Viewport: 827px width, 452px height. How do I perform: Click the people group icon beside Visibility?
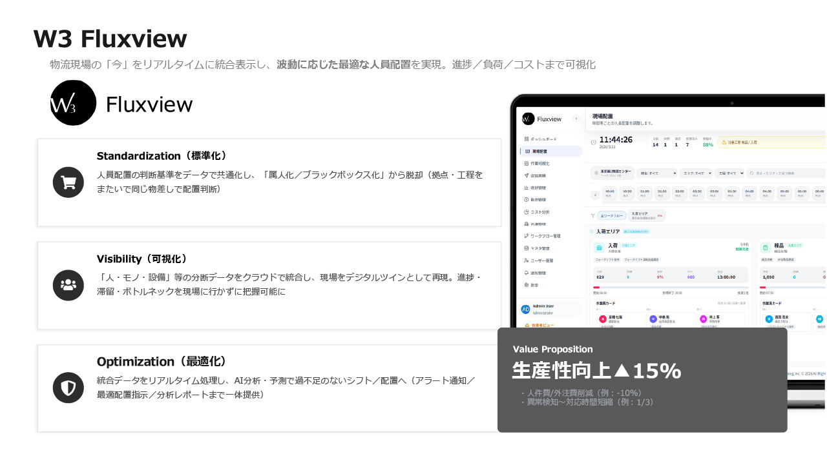[x=68, y=285]
